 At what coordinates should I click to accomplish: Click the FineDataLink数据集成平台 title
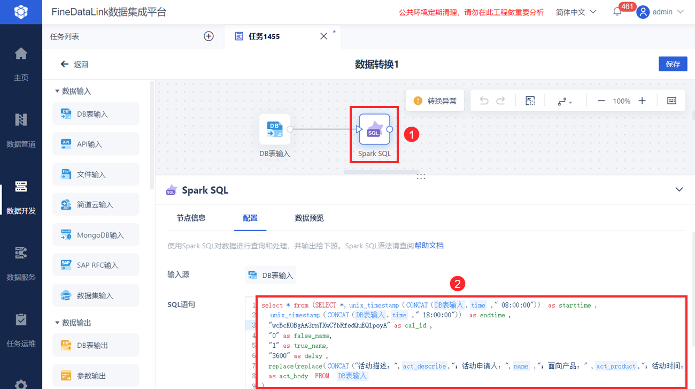[x=109, y=12]
